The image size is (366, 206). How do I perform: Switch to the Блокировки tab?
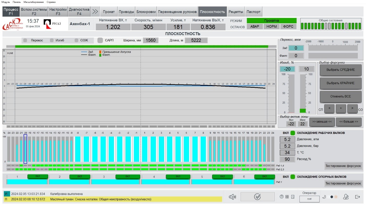(x=146, y=12)
